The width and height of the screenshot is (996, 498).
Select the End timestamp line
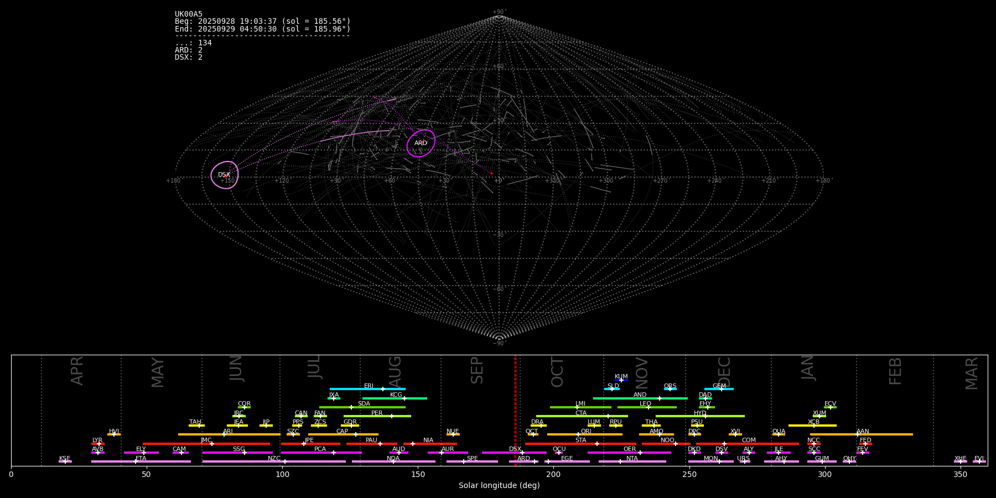263,29
